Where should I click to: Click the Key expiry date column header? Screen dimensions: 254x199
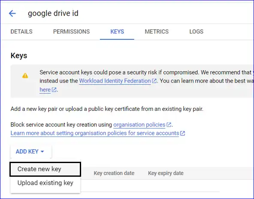coord(166,173)
